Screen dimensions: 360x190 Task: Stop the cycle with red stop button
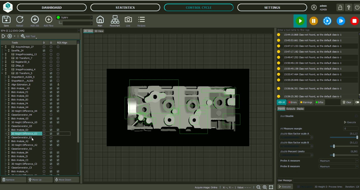(x=354, y=21)
